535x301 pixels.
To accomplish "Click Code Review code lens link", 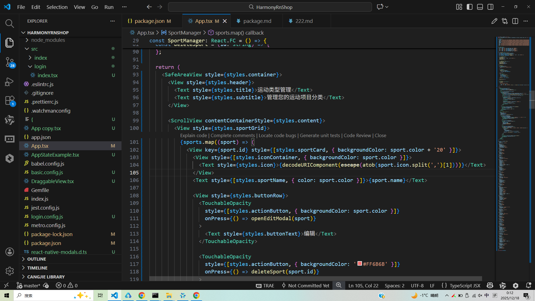I will pos(357,135).
